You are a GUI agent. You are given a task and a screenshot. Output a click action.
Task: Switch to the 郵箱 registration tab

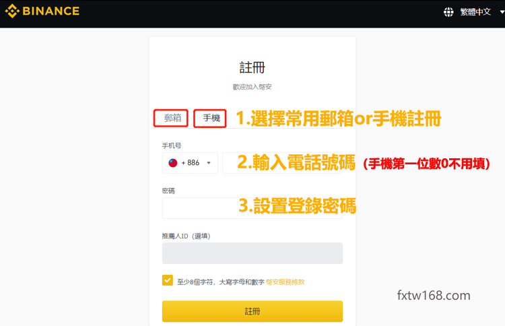[x=172, y=119]
